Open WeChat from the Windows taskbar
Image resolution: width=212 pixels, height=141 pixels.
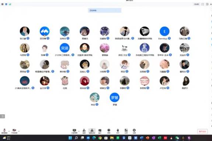(177, 138)
